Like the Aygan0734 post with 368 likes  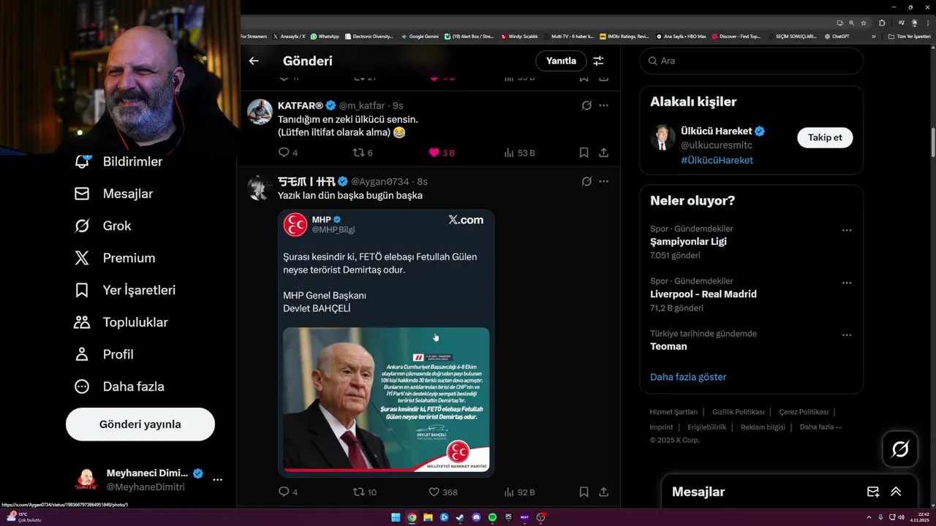pyautogui.click(x=443, y=492)
